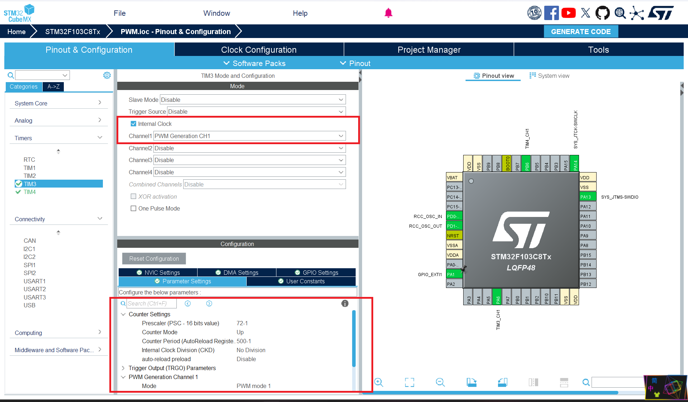Click the PA1 pin on the chip
The height and width of the screenshot is (402, 688).
(x=454, y=274)
